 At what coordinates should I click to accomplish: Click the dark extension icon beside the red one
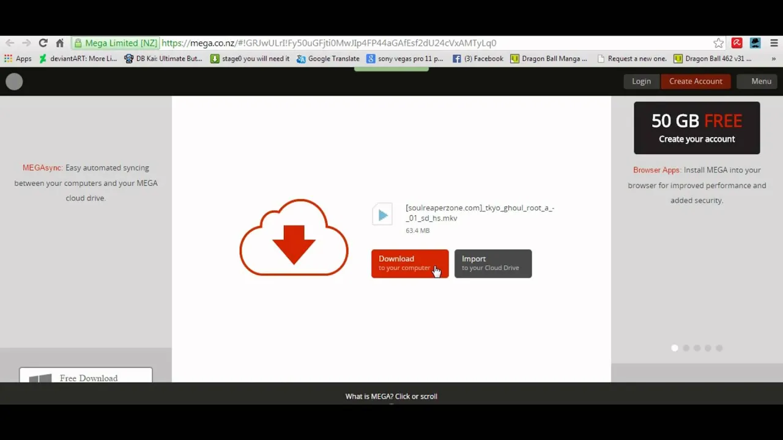755,43
